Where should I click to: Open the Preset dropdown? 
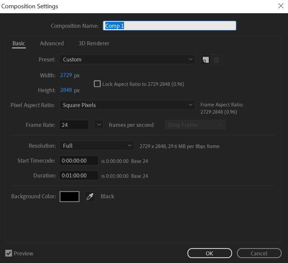point(127,59)
